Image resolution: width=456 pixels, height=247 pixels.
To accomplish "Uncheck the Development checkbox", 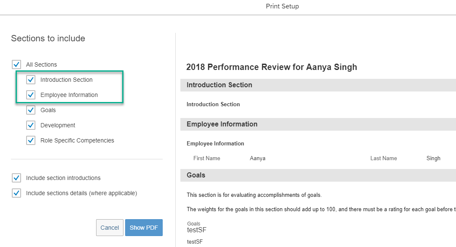I will click(x=30, y=125).
